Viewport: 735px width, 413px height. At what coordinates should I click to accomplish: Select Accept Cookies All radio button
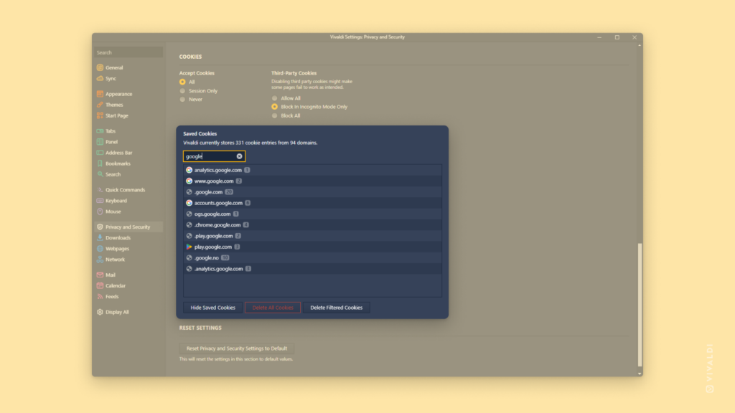182,82
